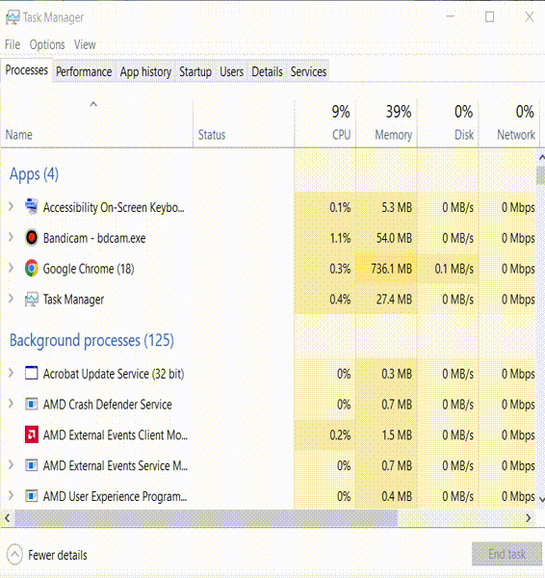The image size is (545, 578).
Task: Expand AMD Crash Defender Service row
Action: click(x=11, y=404)
